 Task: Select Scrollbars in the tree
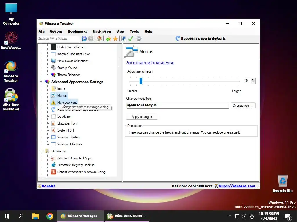click(64, 116)
